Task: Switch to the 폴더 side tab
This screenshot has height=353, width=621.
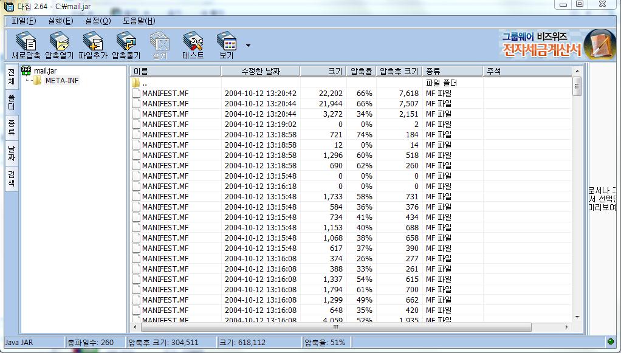Action: (x=12, y=101)
